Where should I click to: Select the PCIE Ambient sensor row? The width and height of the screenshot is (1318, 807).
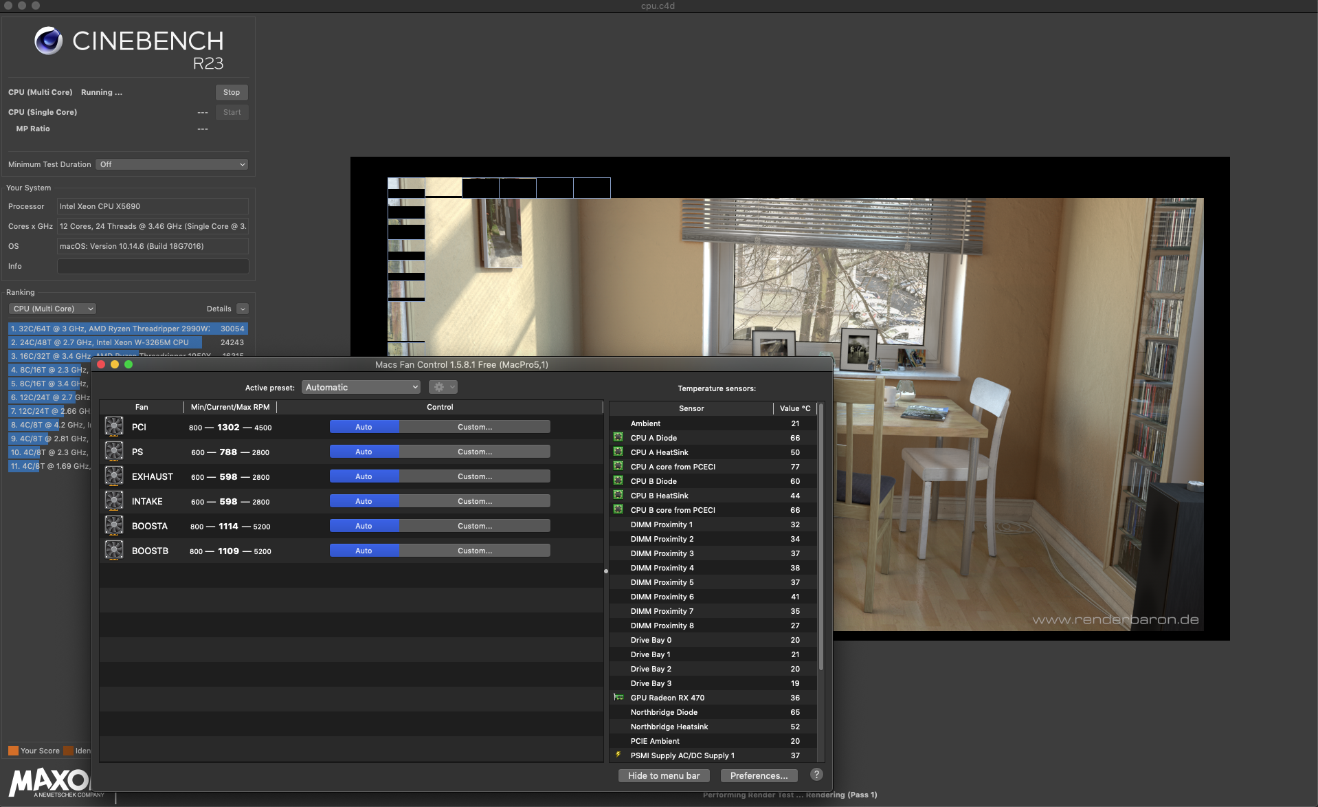click(x=713, y=741)
